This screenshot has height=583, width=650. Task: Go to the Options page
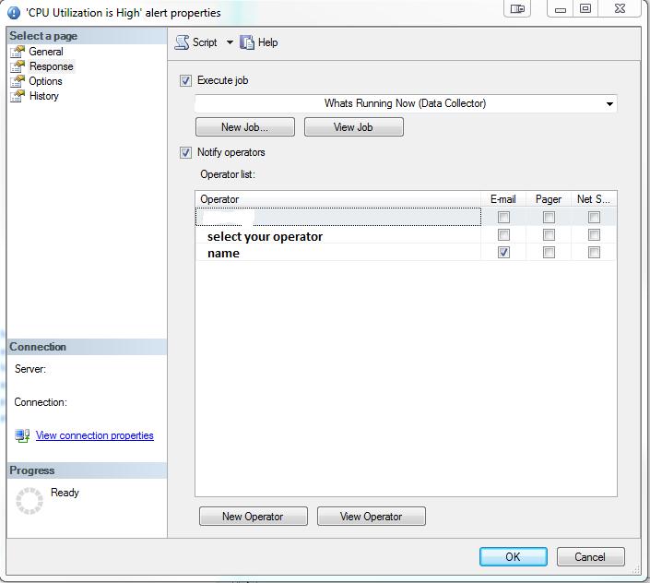(x=45, y=81)
